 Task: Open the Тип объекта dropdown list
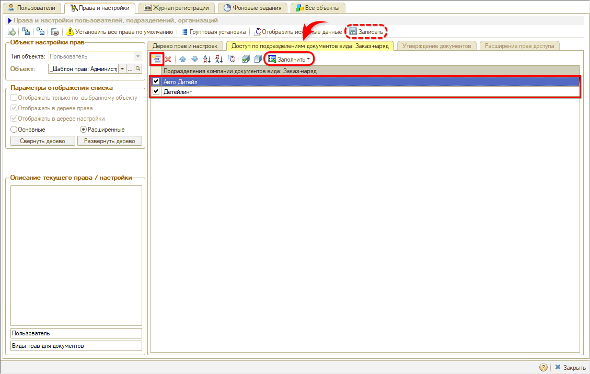(x=137, y=56)
